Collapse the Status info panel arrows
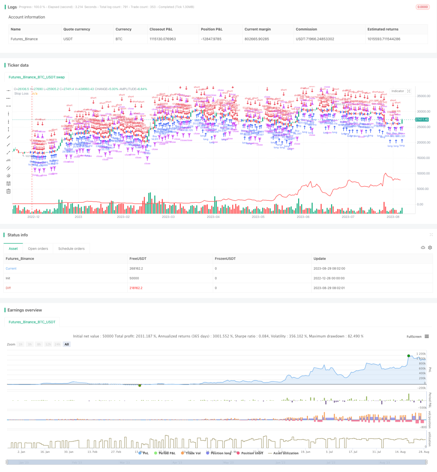 [x=431, y=235]
